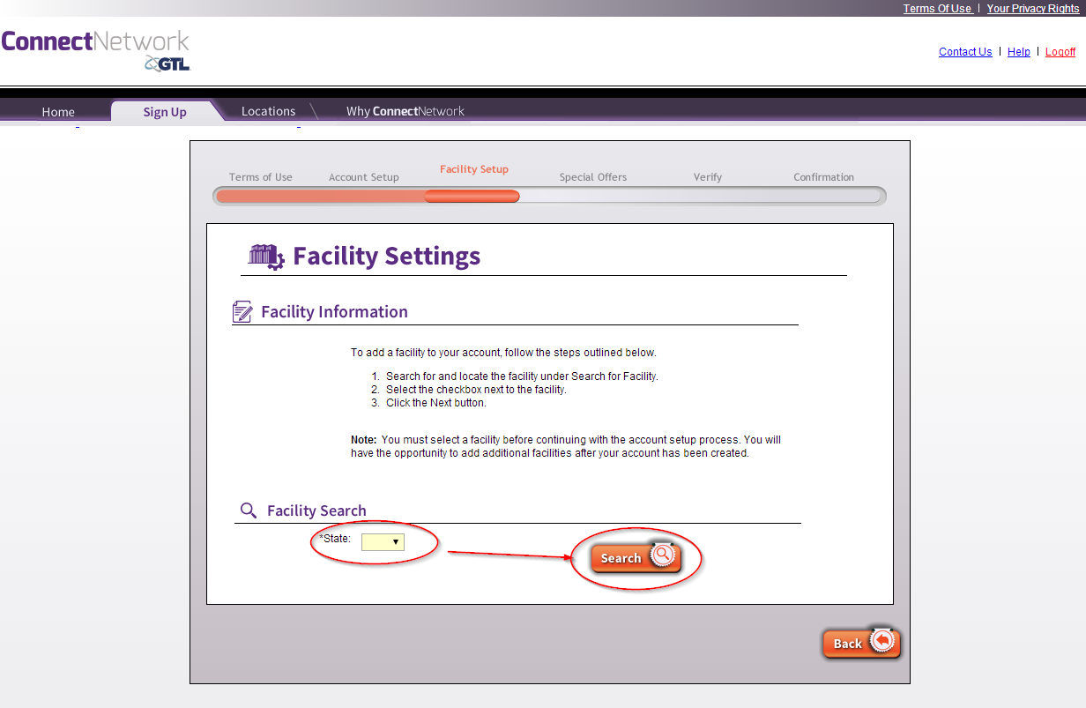Open the Home tab
Screen dimensions: 1086x708
[58, 112]
